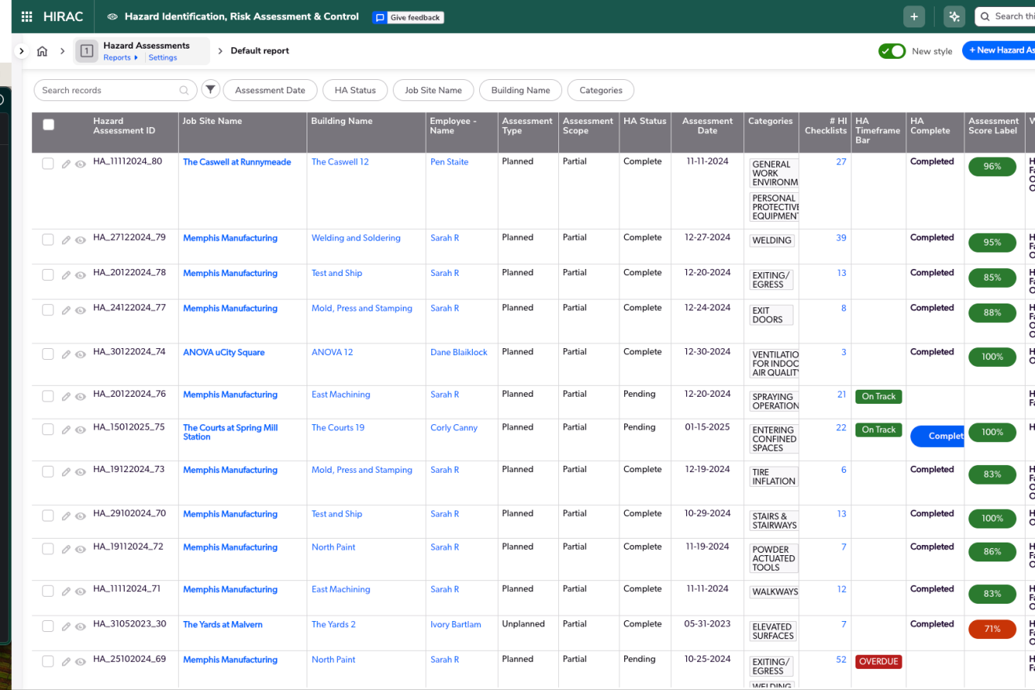Click the filter funnel icon
This screenshot has width=1035, height=690.
(210, 89)
